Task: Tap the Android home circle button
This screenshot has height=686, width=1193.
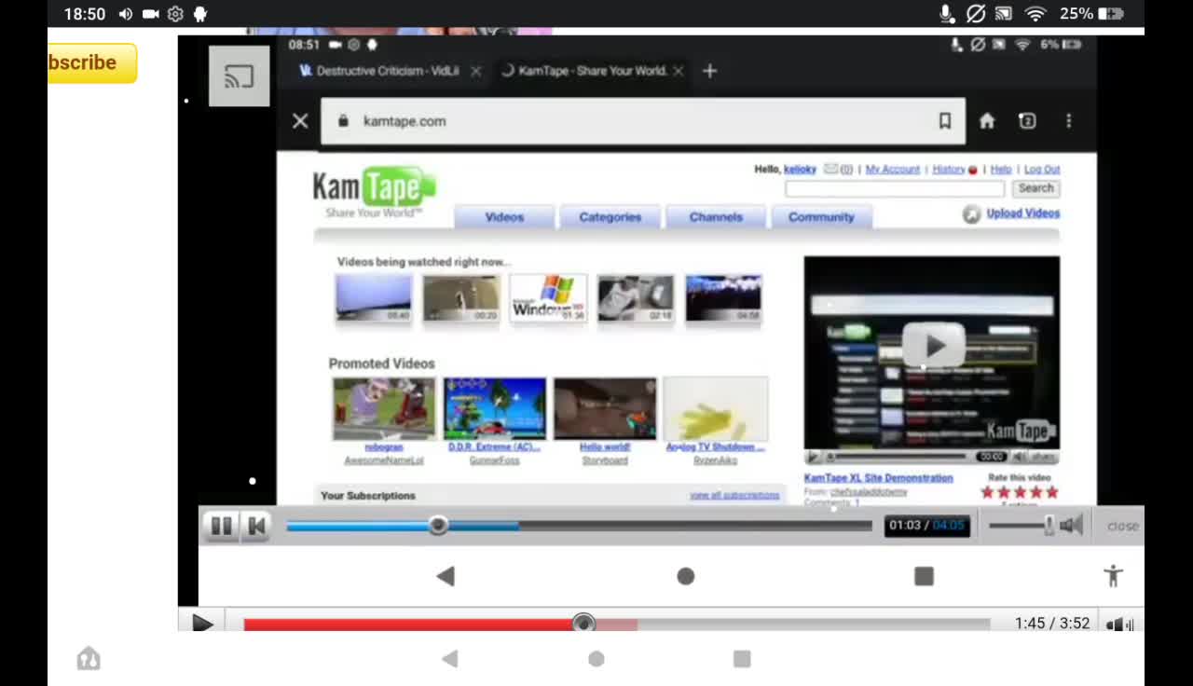Action: click(x=686, y=577)
